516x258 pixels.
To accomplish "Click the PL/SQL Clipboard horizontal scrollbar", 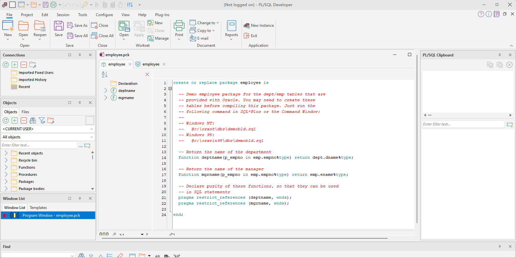I will pos(468,115).
